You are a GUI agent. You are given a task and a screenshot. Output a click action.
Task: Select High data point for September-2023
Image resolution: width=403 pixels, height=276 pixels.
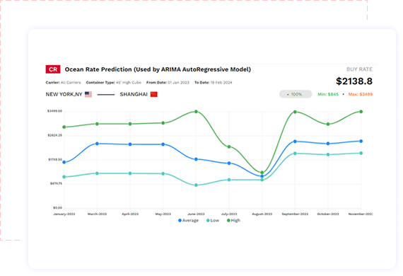(x=295, y=112)
